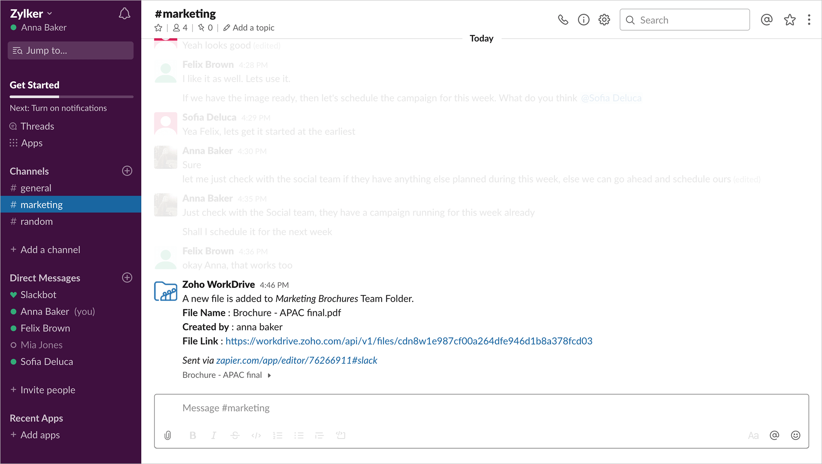Click the Channels section header

click(29, 171)
